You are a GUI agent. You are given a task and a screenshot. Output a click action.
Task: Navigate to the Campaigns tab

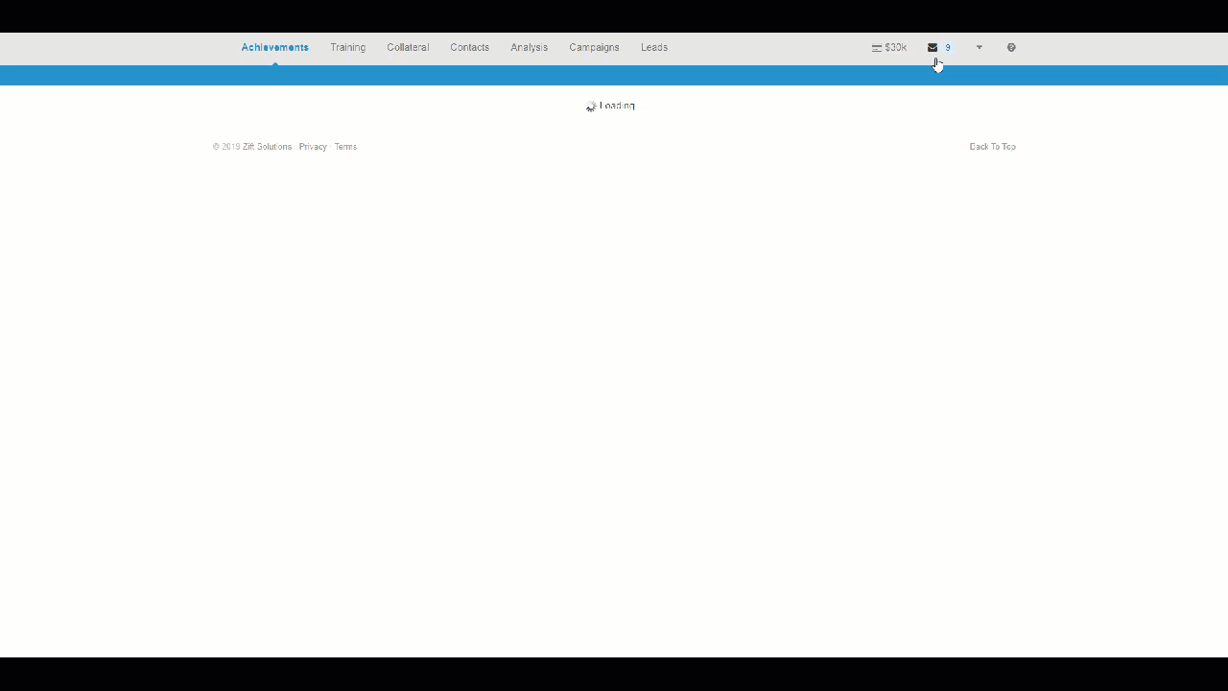click(x=594, y=47)
